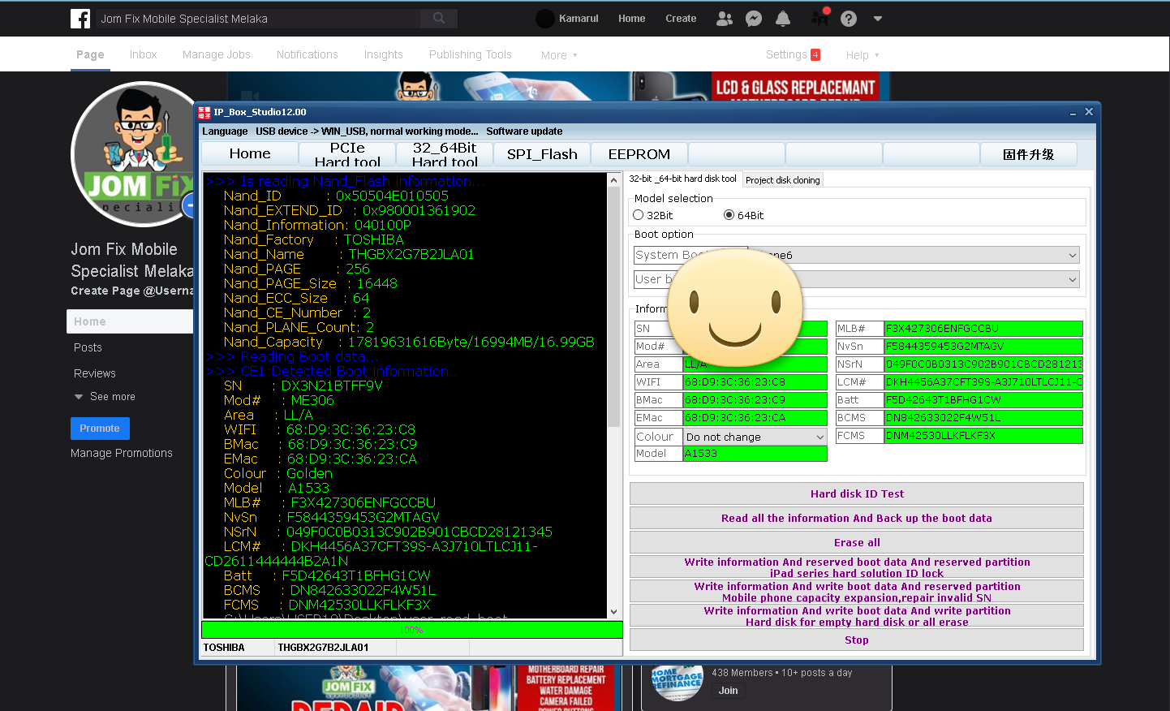Click the log panel scroll up arrow
Screen dimensions: 1170x711
pyautogui.click(x=614, y=180)
